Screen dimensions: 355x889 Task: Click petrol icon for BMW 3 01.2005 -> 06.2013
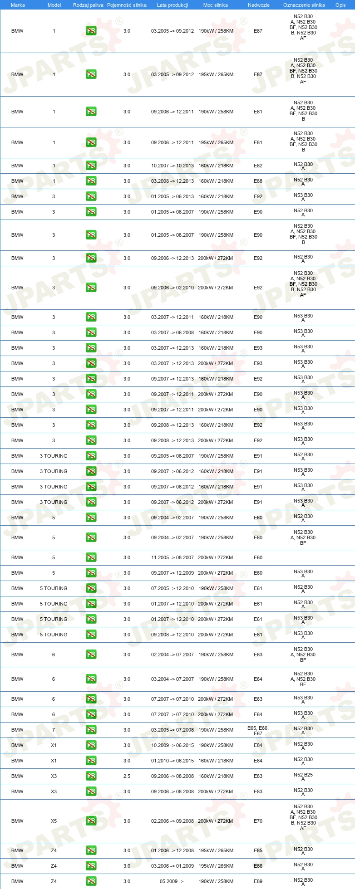coord(91,196)
